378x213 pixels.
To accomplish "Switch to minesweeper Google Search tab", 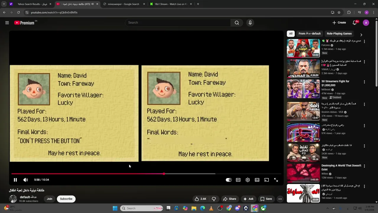I will [x=123, y=4].
